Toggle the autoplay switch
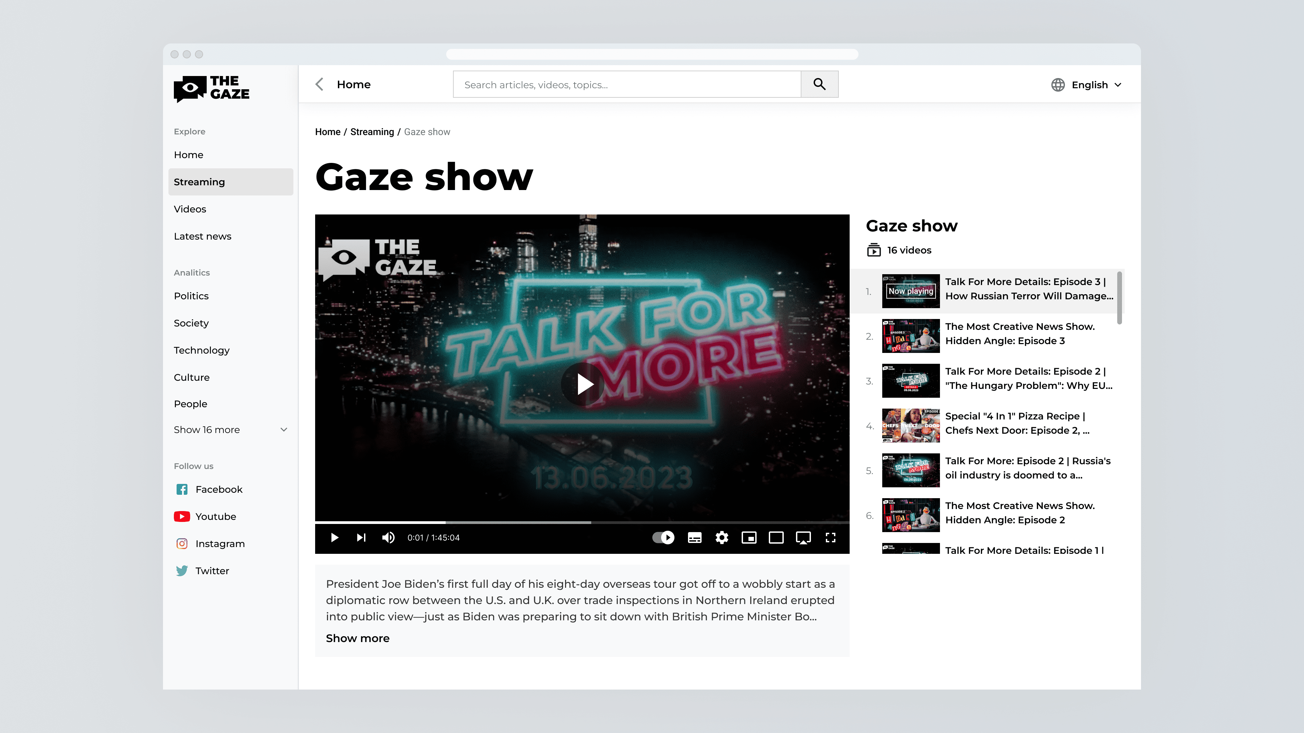Image resolution: width=1304 pixels, height=733 pixels. tap(663, 537)
